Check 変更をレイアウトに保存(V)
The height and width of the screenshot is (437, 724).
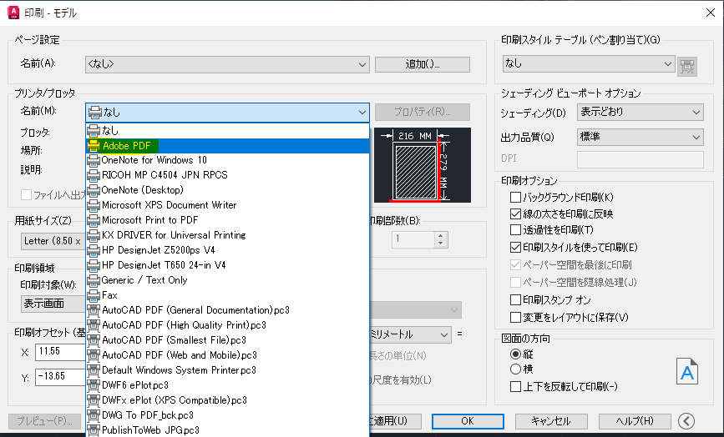pos(515,317)
